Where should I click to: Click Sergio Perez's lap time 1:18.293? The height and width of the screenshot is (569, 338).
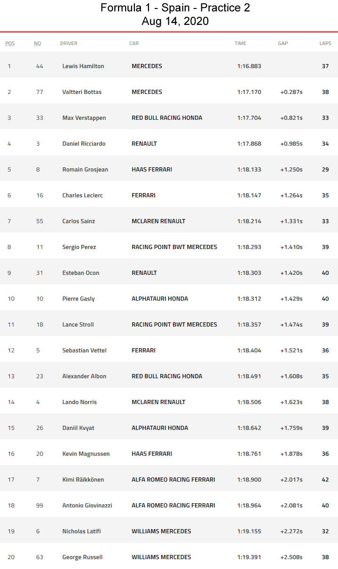pos(249,247)
